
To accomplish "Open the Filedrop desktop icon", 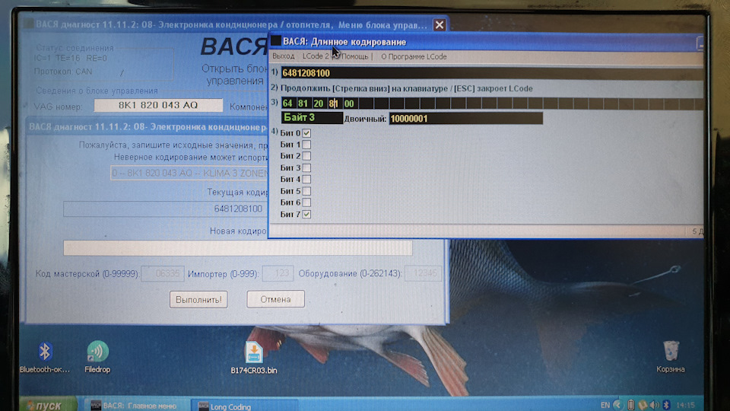I will [x=97, y=352].
